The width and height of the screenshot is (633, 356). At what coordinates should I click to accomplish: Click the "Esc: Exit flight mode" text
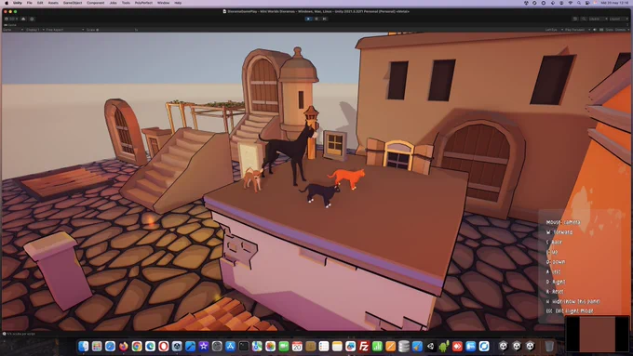pos(570,310)
